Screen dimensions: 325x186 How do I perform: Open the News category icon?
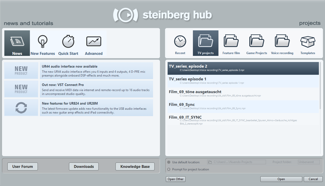tap(17, 43)
